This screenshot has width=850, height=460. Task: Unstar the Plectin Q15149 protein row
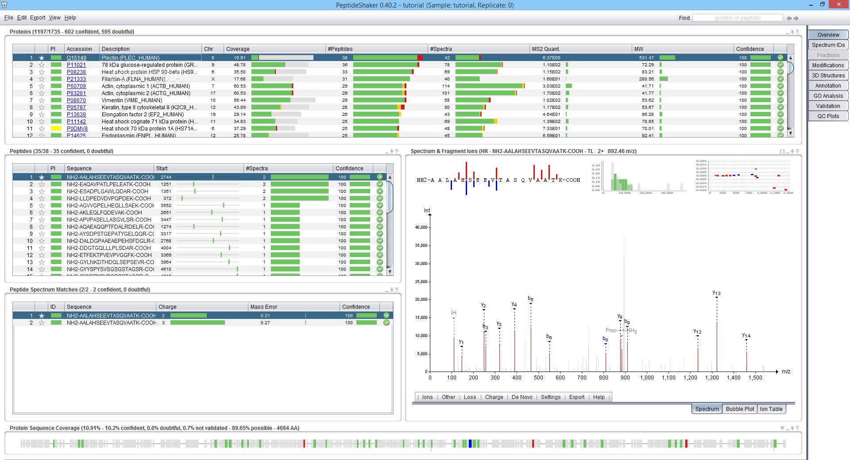click(x=42, y=58)
